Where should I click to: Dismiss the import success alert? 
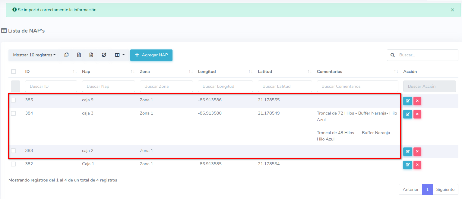[452, 10]
